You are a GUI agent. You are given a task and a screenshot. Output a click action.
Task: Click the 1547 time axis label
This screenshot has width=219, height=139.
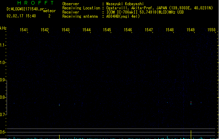[x=149, y=30]
